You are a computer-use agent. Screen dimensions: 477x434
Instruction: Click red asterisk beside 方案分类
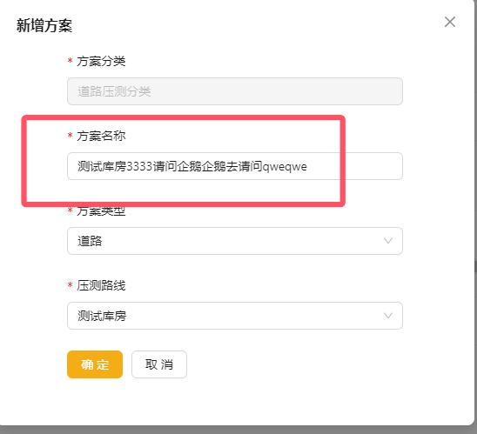pyautogui.click(x=70, y=60)
